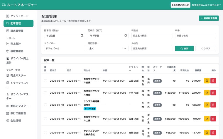Viewport: 223px width, 139px height.
Task: Open 積載量確認 report
Action: click(x=18, y=51)
